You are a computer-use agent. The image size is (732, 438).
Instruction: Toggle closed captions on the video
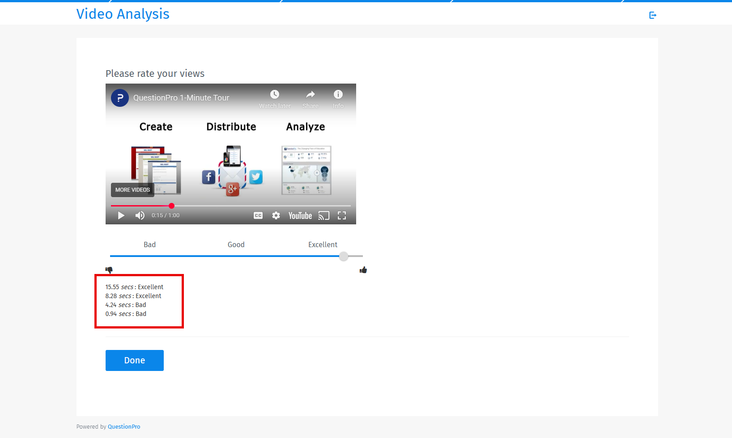tap(258, 215)
